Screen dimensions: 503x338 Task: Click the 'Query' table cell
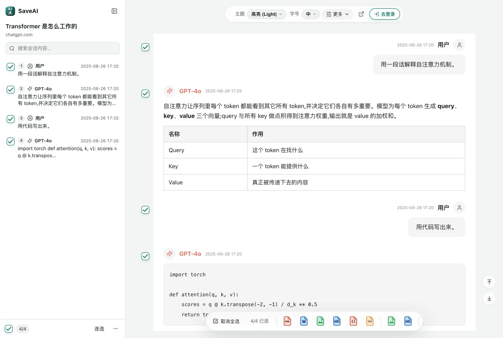tap(206, 150)
